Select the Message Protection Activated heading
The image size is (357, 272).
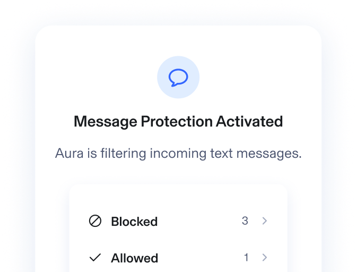pyautogui.click(x=178, y=122)
